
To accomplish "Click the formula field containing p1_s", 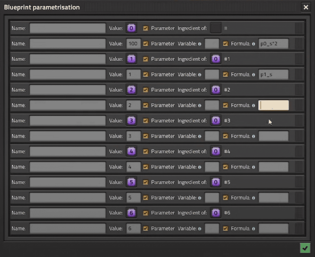I will (x=274, y=74).
